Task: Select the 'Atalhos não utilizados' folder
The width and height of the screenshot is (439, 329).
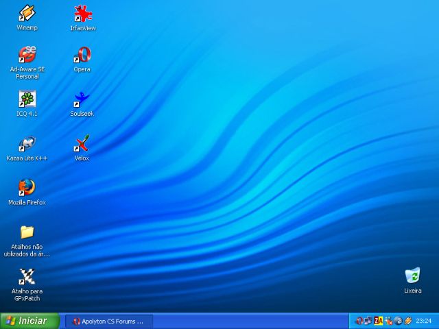Action: pyautogui.click(x=27, y=232)
